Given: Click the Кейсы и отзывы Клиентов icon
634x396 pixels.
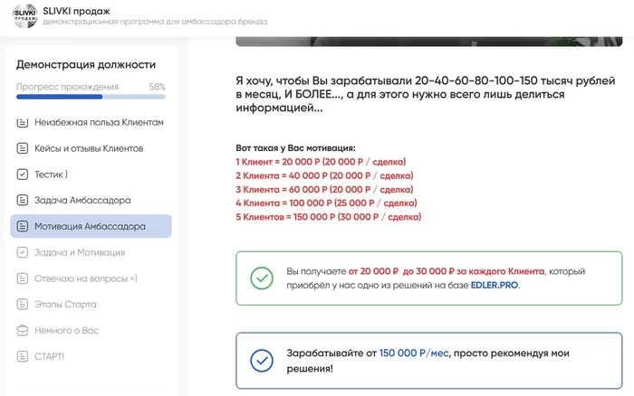Looking at the screenshot, I should [x=23, y=148].
